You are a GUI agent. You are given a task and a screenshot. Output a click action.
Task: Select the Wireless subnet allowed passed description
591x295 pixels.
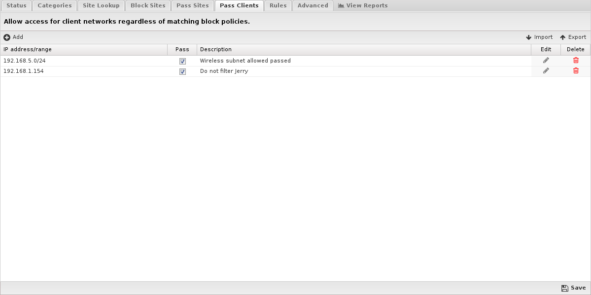[x=245, y=61]
